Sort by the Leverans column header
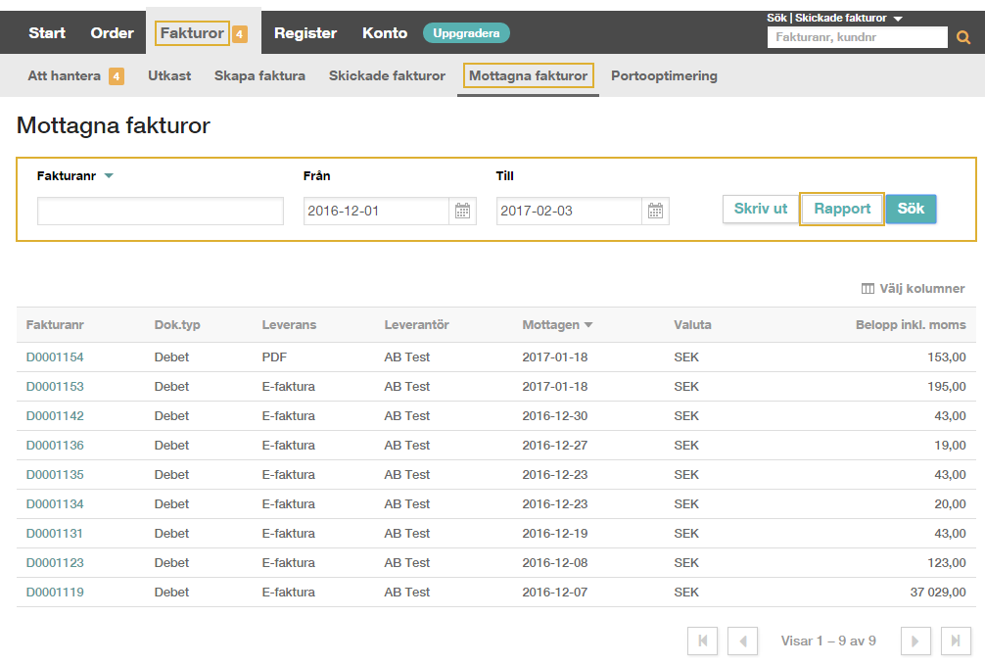 click(289, 325)
